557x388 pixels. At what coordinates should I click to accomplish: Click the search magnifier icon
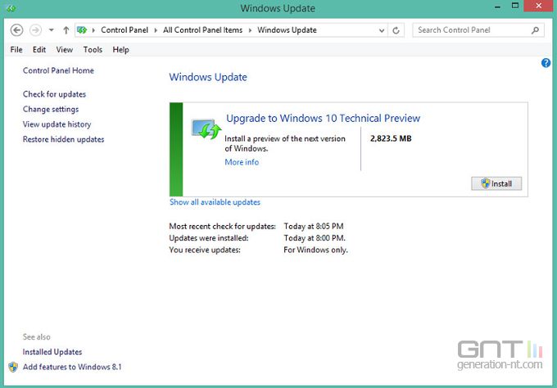click(x=536, y=30)
